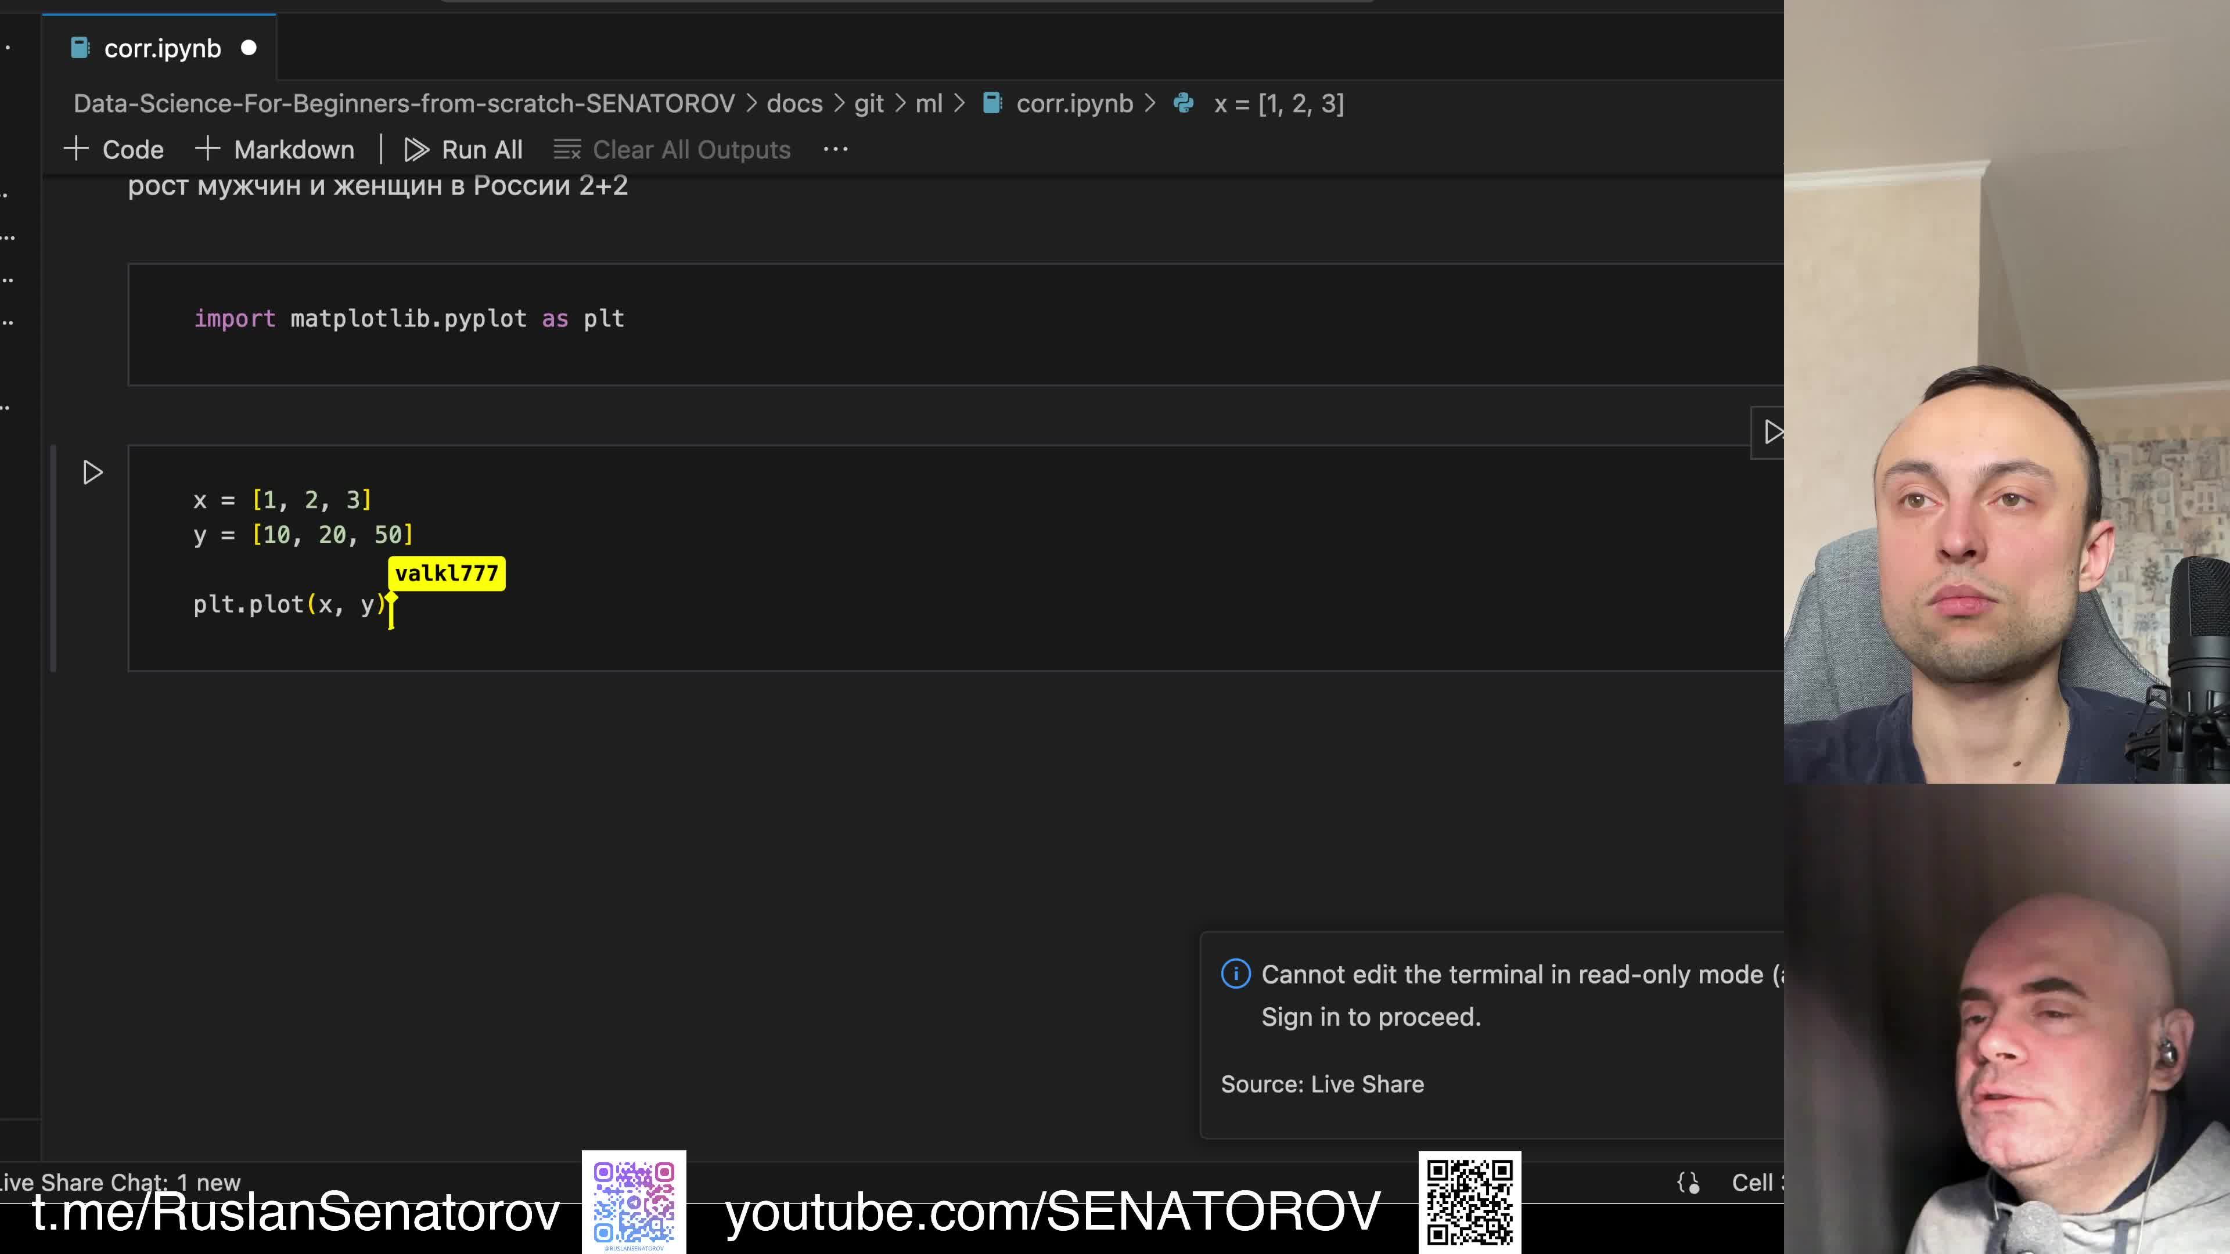Open the git breadcrumb segment

(x=868, y=104)
